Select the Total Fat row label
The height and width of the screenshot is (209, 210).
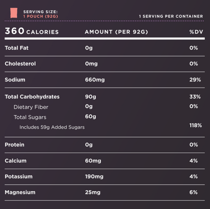pos(16,48)
